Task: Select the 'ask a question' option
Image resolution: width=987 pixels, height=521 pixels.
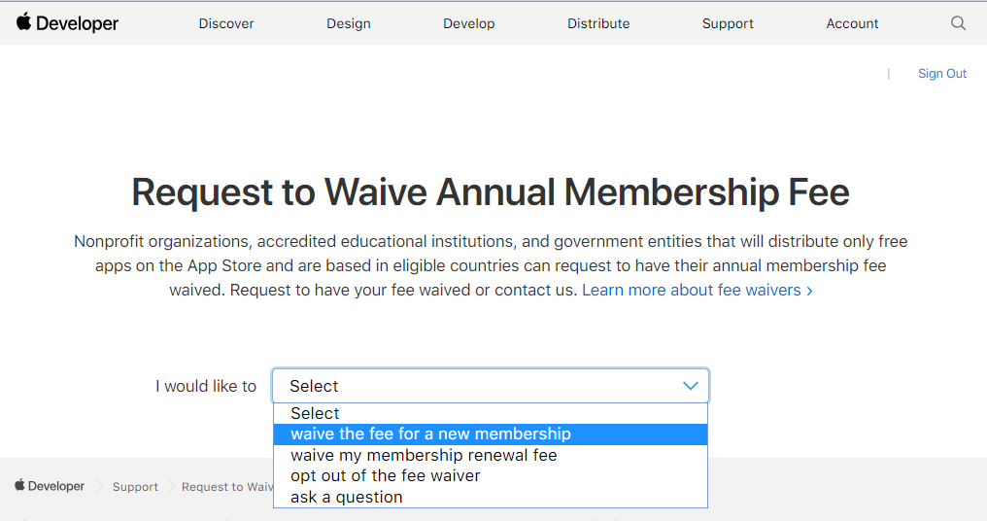Action: pos(491,497)
